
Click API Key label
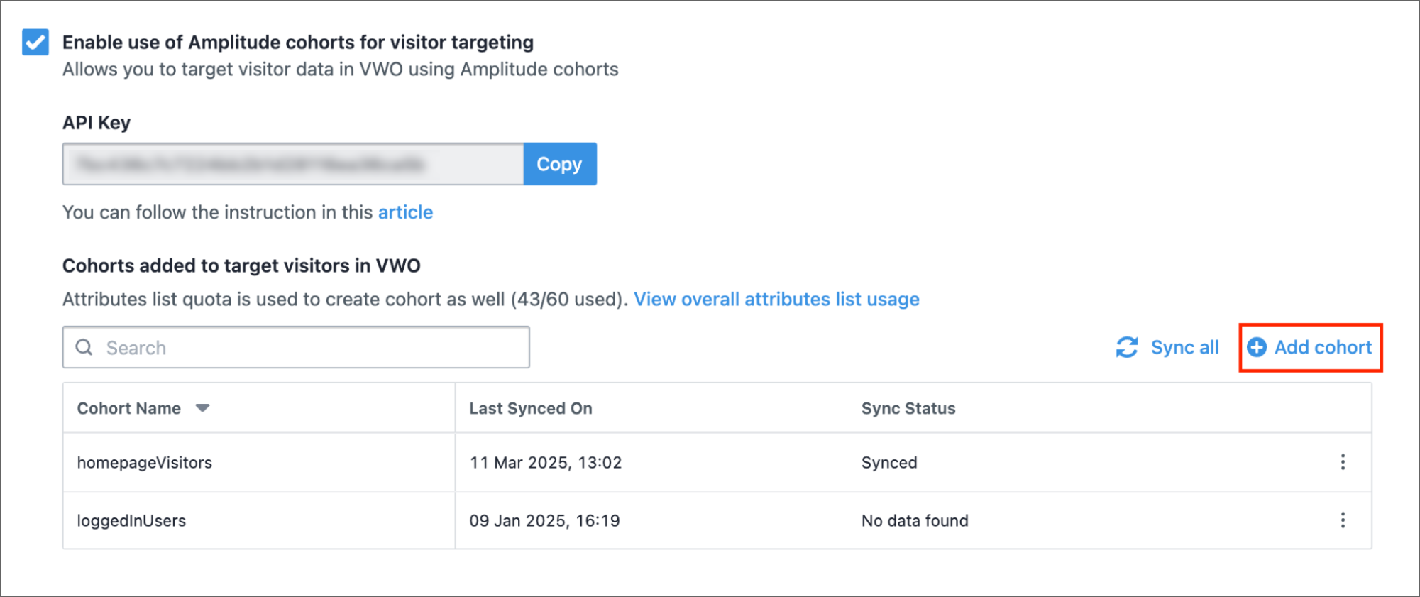coord(97,123)
